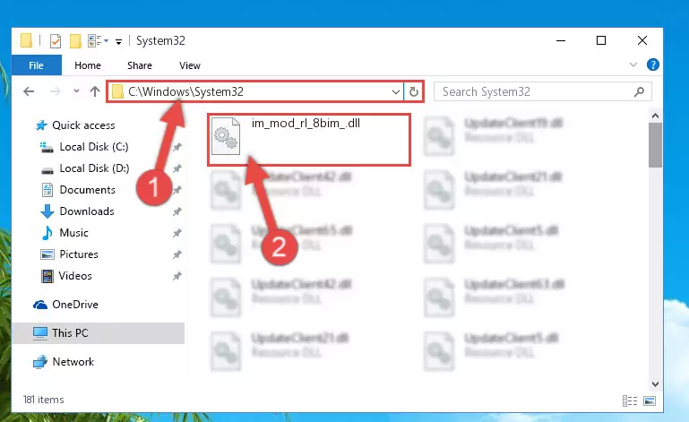689x422 pixels.
Task: Click the This PC monitor icon
Action: pos(40,333)
